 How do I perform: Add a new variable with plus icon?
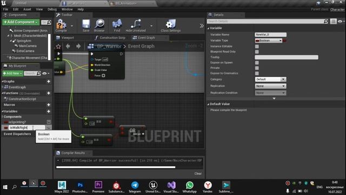click(x=49, y=112)
